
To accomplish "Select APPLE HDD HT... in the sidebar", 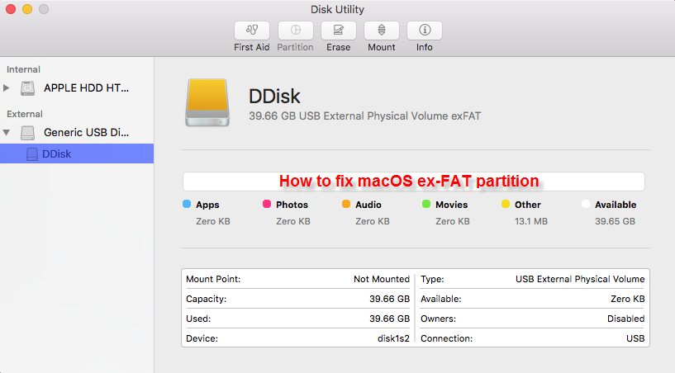I will click(86, 88).
